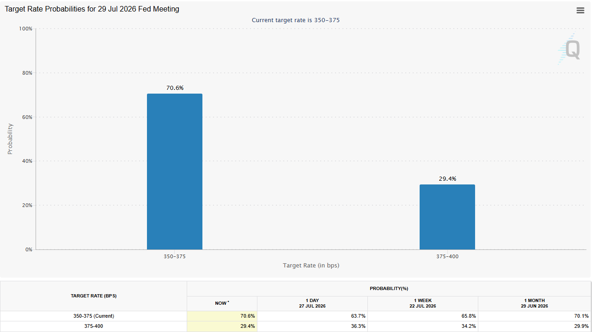592x332 pixels.
Task: Select the NOW column header
Action: click(x=222, y=303)
